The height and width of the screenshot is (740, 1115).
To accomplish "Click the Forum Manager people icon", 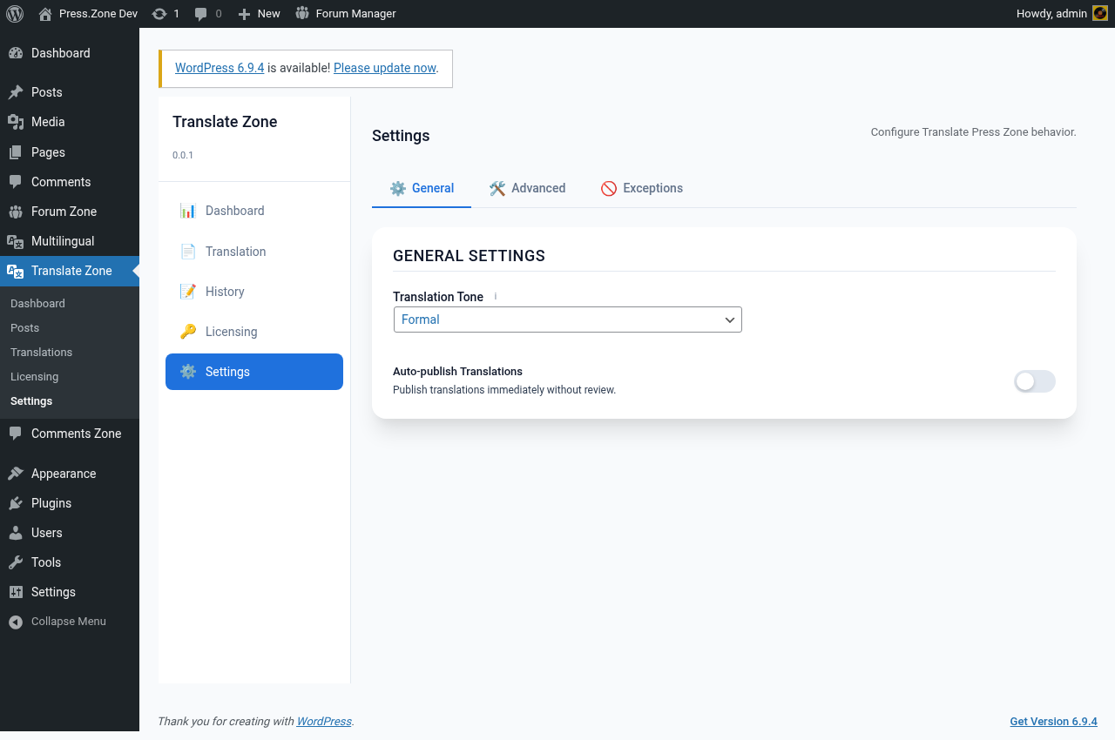I will [302, 13].
